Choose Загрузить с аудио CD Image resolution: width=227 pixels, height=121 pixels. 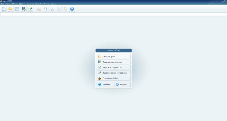tap(113, 67)
